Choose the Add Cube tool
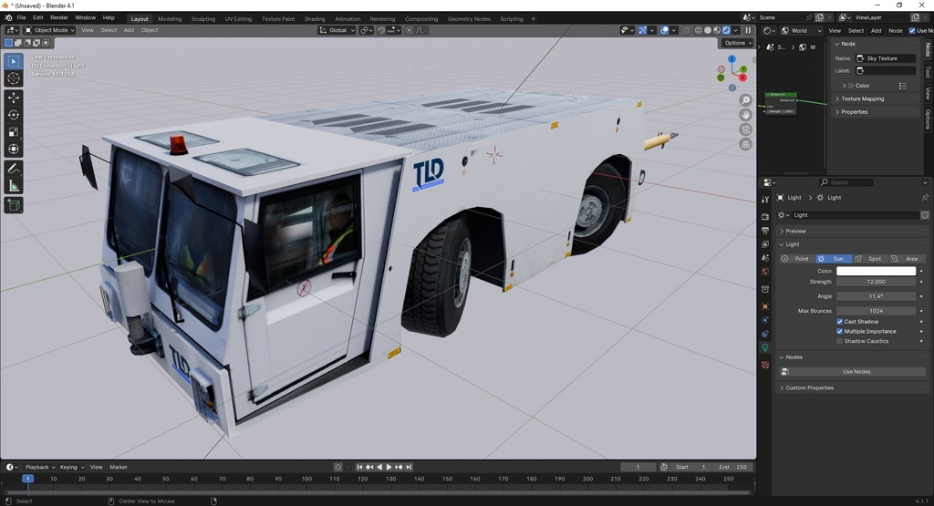The width and height of the screenshot is (934, 506). (x=14, y=205)
